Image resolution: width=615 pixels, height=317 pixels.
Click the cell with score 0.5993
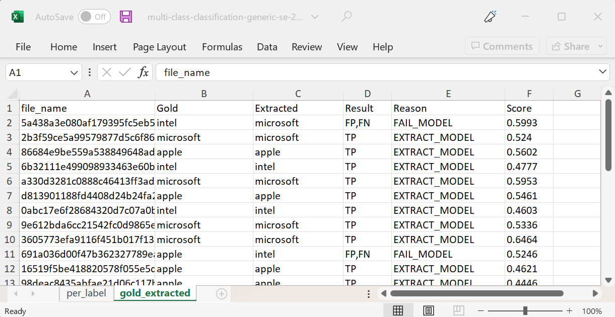point(529,123)
